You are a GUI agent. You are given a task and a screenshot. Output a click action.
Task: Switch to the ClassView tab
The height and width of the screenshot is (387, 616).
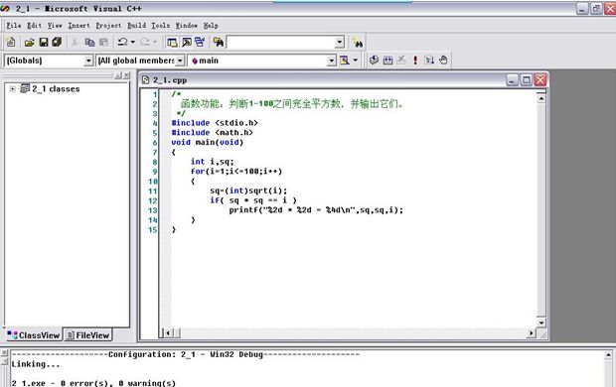click(34, 334)
